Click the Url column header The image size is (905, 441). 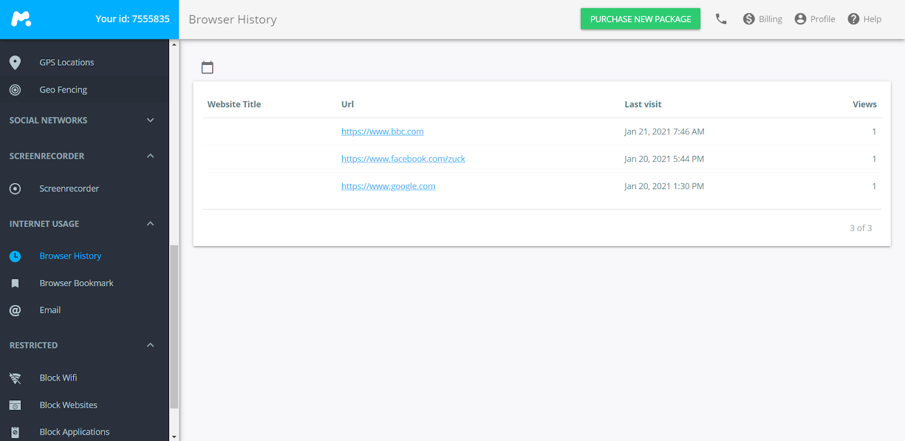348,104
